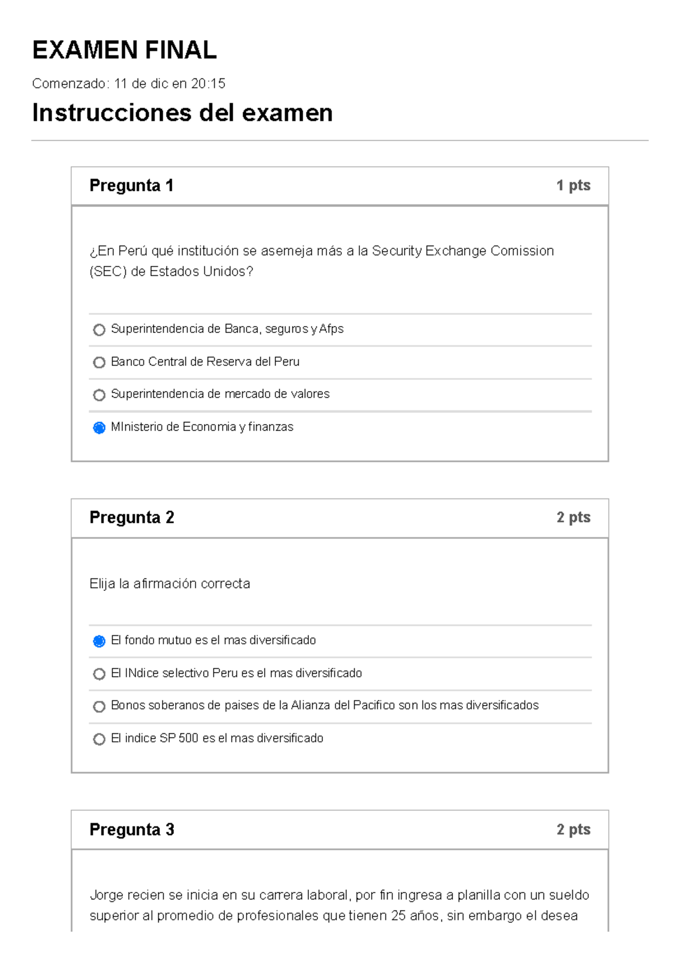Image resolution: width=680 pixels, height=963 pixels.
Task: Select El fondo mutuo es el mas diversificado
Action: pyautogui.click(x=100, y=641)
